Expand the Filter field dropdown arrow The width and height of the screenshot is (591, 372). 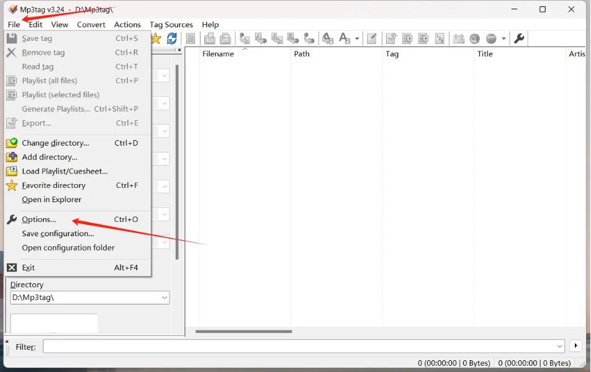coord(559,346)
